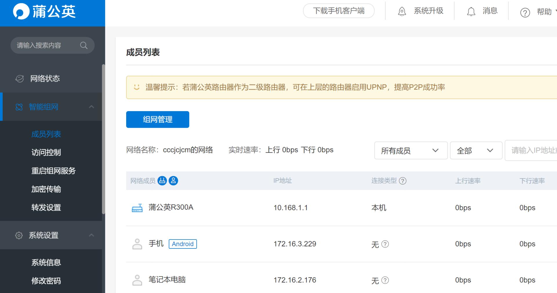
Task: Click the 系统升级 rocket icon
Action: point(402,11)
